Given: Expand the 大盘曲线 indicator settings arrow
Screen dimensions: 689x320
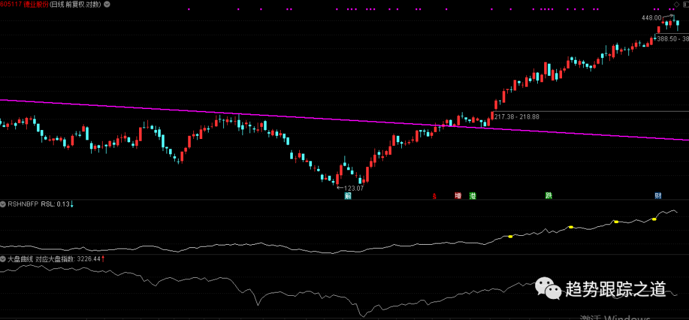Looking at the screenshot, I should [3, 259].
